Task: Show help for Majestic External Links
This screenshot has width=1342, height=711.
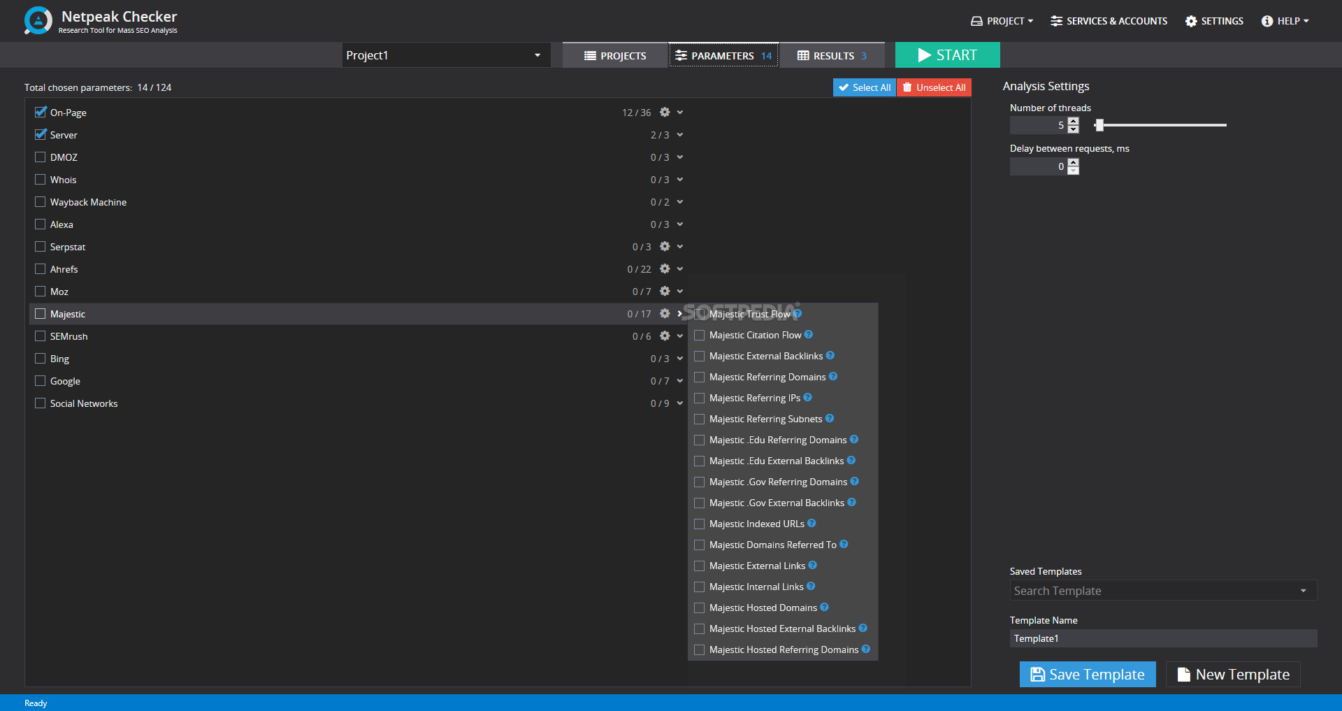Action: (x=813, y=565)
